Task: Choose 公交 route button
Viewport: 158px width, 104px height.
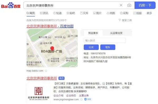Action: [91, 47]
